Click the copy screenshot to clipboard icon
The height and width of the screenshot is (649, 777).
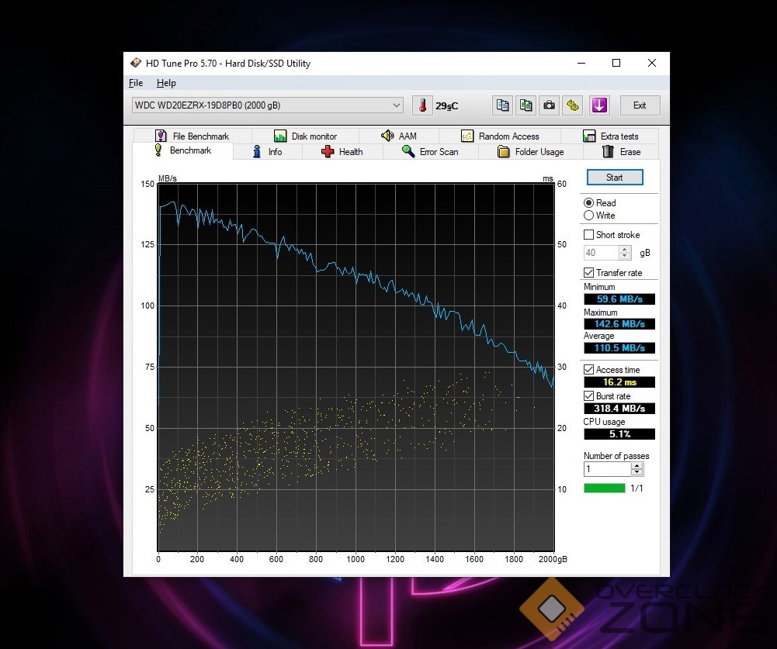pyautogui.click(x=526, y=105)
